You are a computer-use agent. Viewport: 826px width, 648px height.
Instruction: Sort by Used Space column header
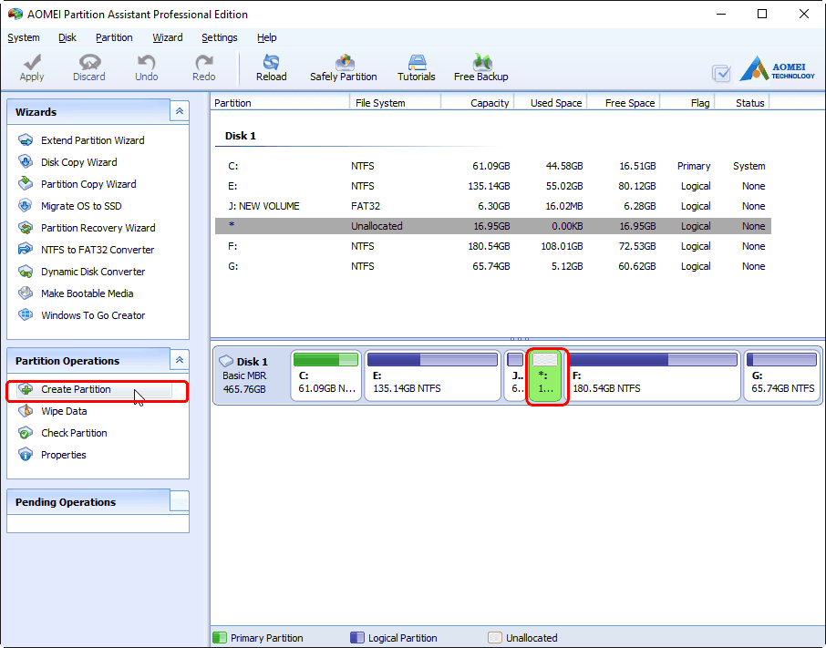pos(551,103)
